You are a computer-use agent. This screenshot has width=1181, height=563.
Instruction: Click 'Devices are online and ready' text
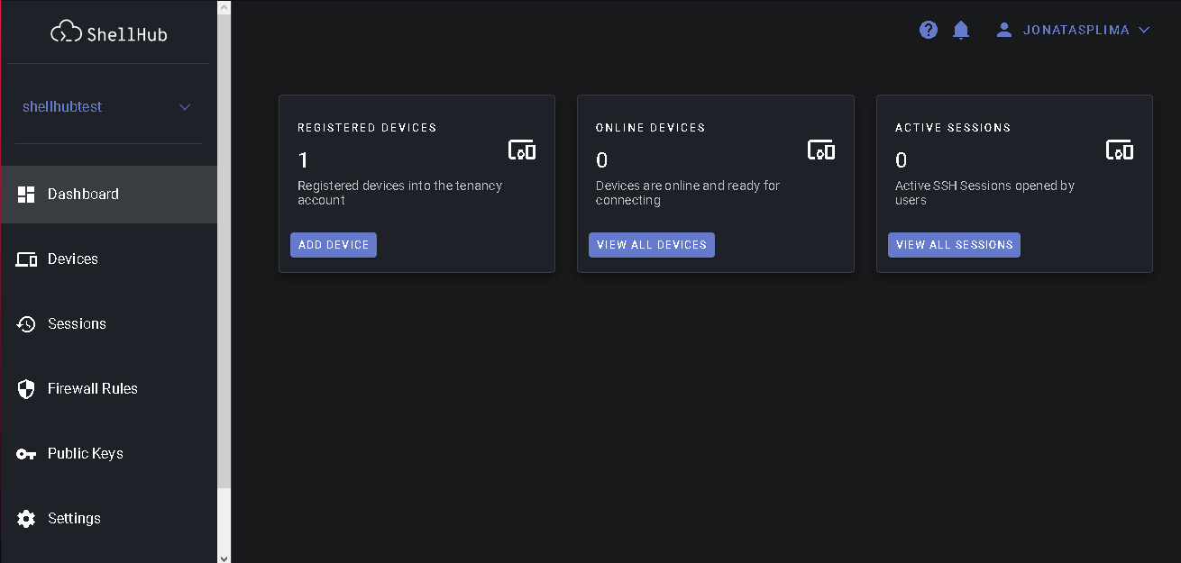coord(688,193)
